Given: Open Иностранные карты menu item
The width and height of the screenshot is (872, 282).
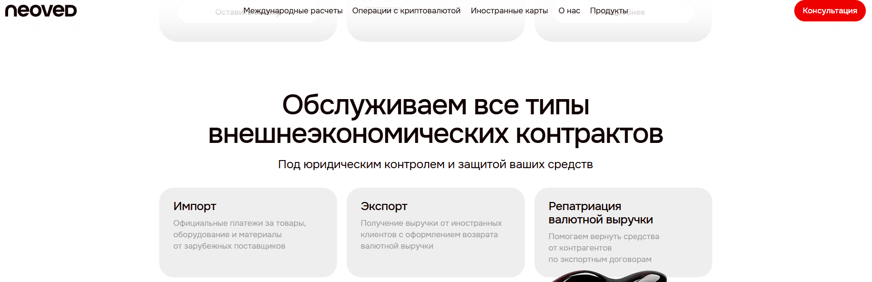Looking at the screenshot, I should point(509,10).
